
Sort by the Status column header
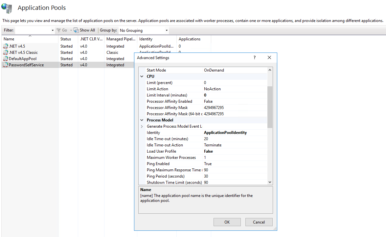tap(66, 39)
